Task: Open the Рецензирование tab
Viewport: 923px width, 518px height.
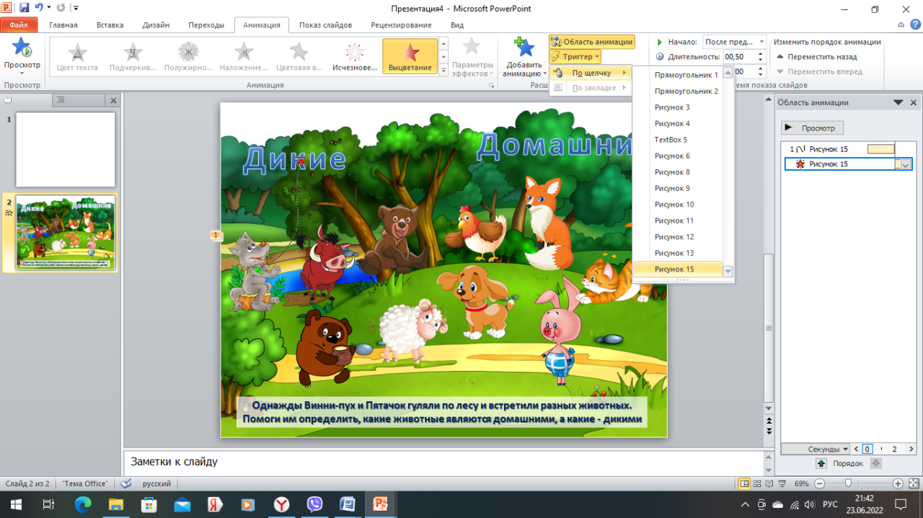Action: pyautogui.click(x=401, y=24)
